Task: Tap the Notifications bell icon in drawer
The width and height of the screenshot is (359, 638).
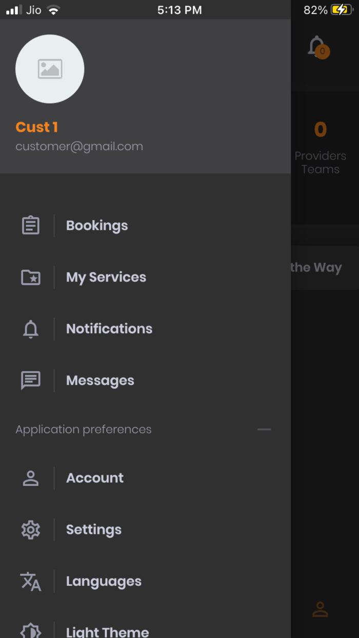Action: point(31,329)
